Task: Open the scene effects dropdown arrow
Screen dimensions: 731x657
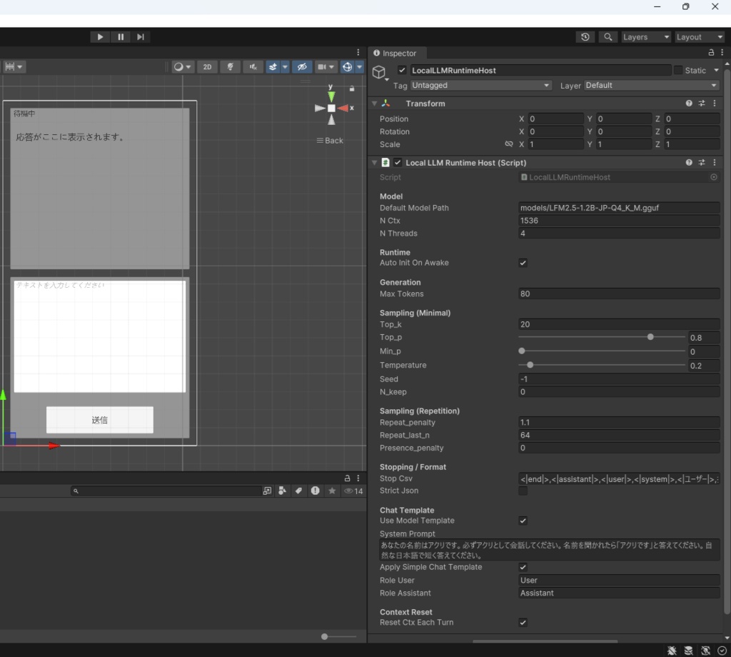Action: [x=285, y=66]
